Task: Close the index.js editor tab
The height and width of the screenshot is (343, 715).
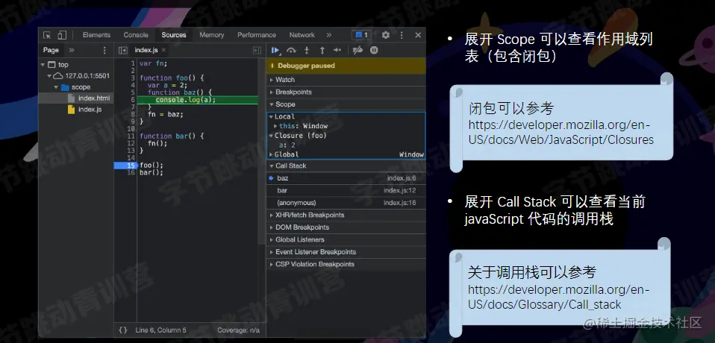Action: coord(163,50)
